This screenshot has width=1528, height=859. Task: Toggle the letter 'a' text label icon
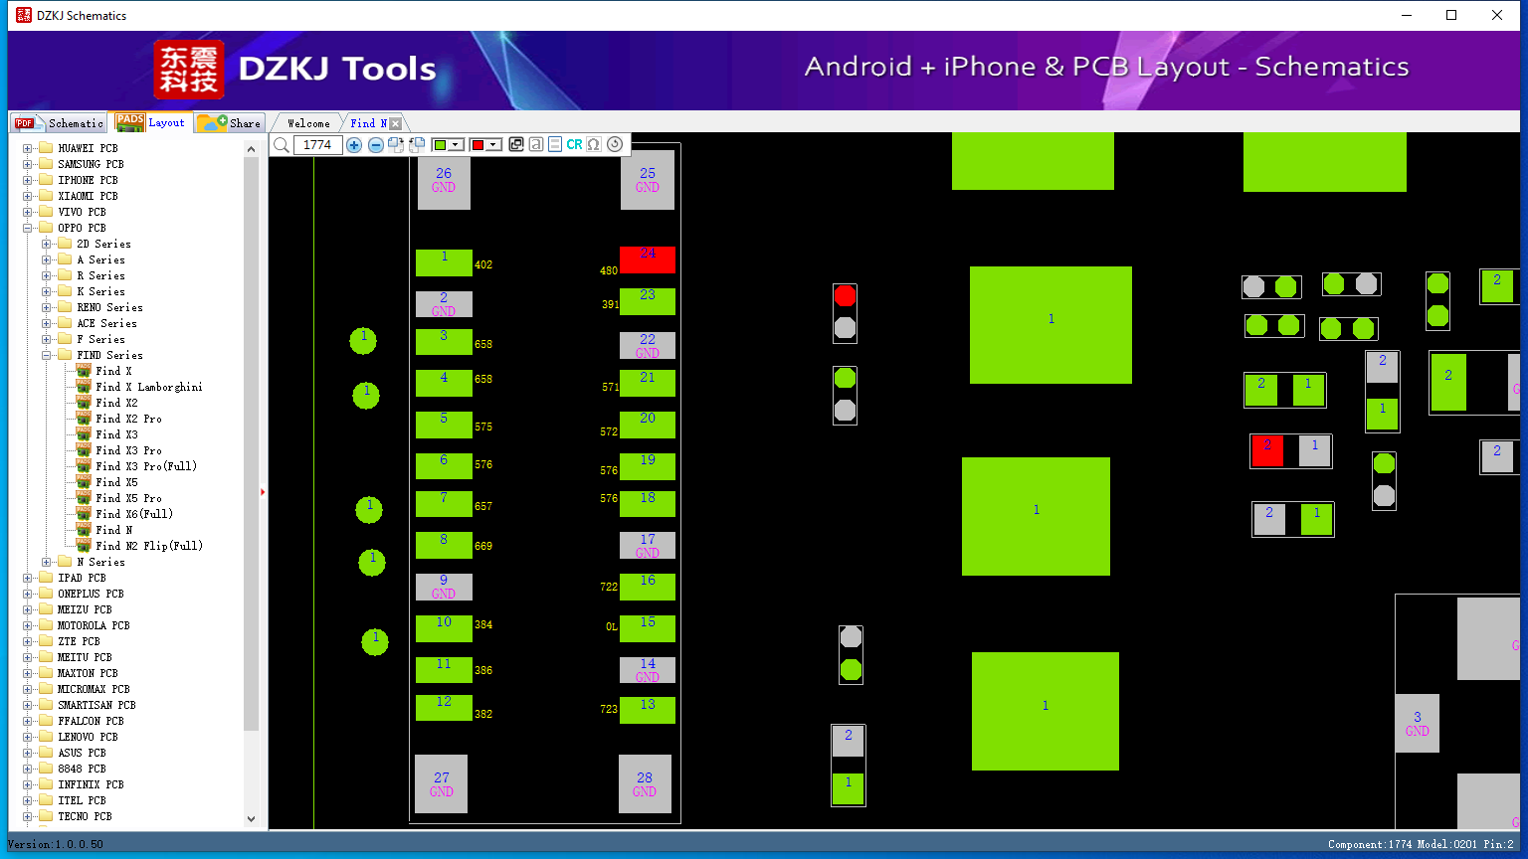(x=536, y=144)
